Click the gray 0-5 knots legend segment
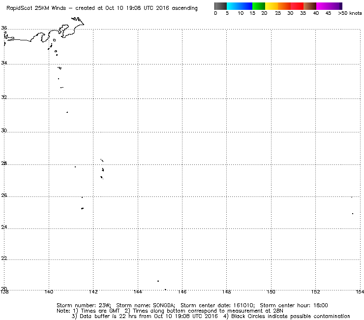 [220, 6]
